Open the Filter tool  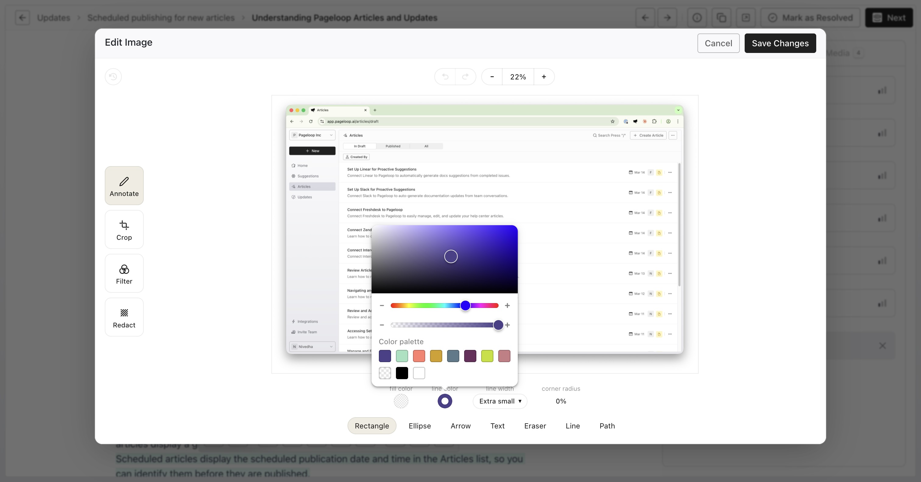coord(124,273)
